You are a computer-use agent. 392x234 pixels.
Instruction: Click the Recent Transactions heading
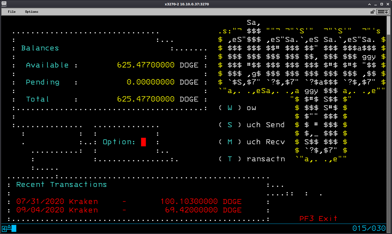click(62, 184)
